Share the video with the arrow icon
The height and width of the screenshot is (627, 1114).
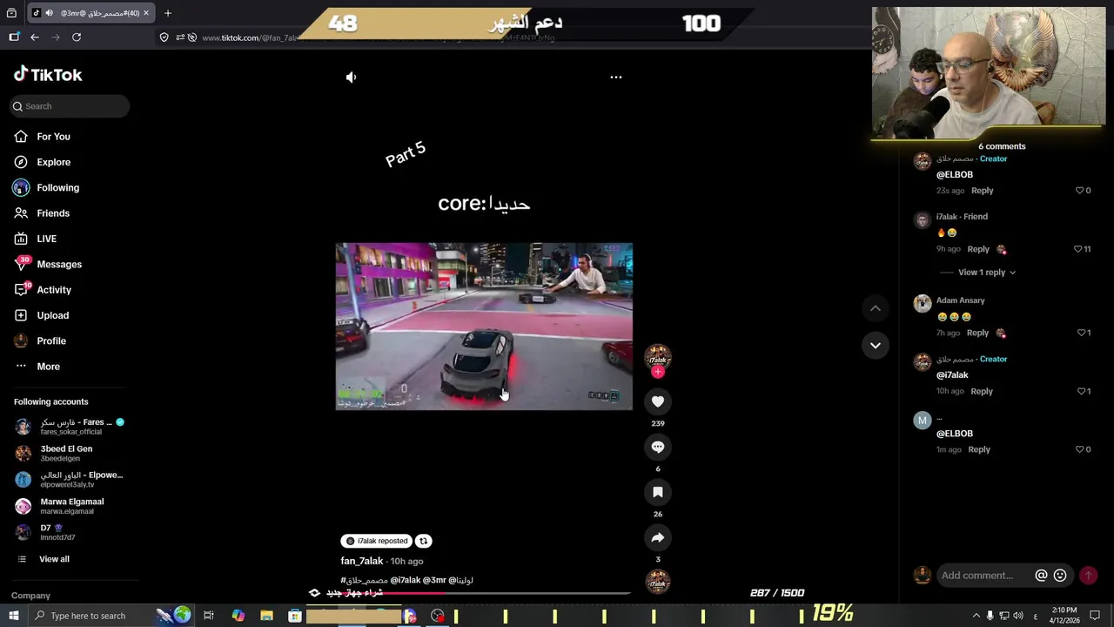coord(658,537)
